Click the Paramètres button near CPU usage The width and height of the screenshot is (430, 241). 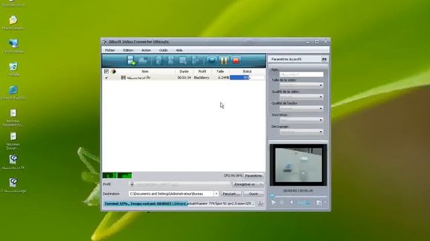[254, 175]
